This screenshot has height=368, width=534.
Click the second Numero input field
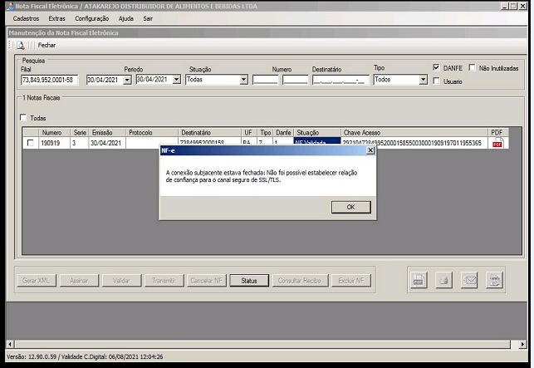point(296,80)
